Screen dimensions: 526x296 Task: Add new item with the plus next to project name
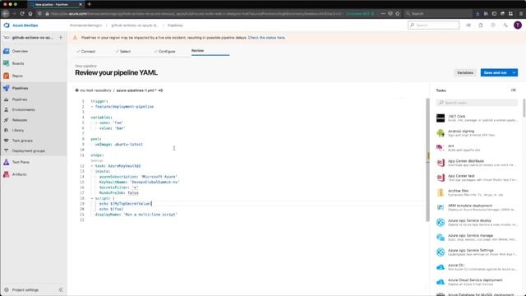61,38
